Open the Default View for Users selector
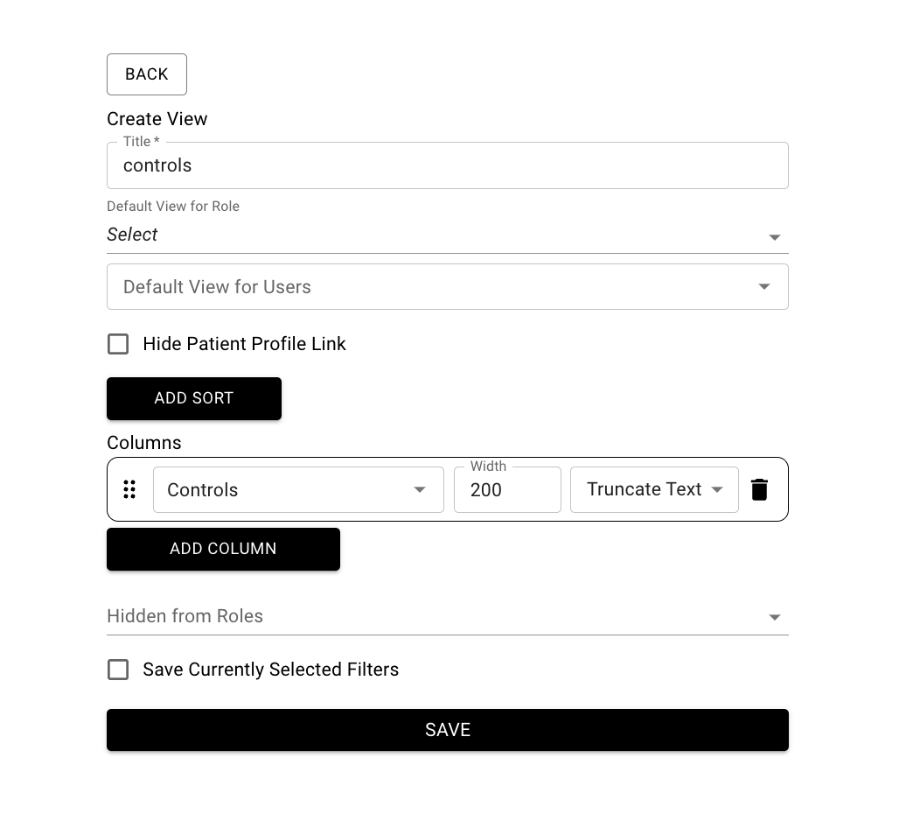 coord(447,286)
